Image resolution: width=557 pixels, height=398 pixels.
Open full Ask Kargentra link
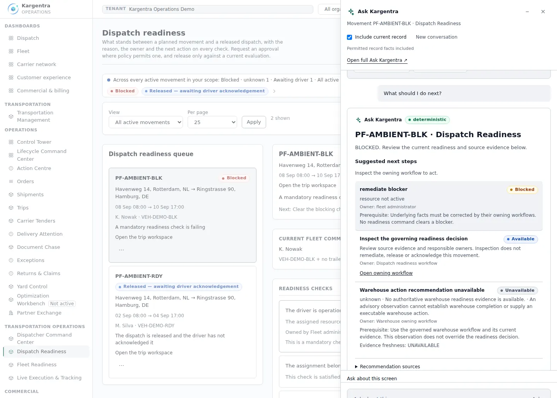pos(377,60)
